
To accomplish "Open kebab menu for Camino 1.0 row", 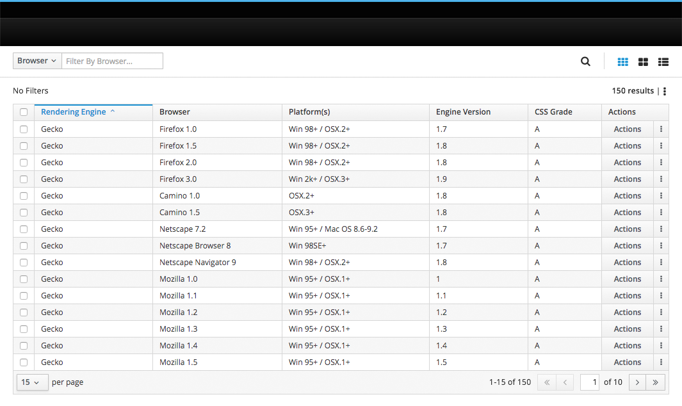I will 661,196.
